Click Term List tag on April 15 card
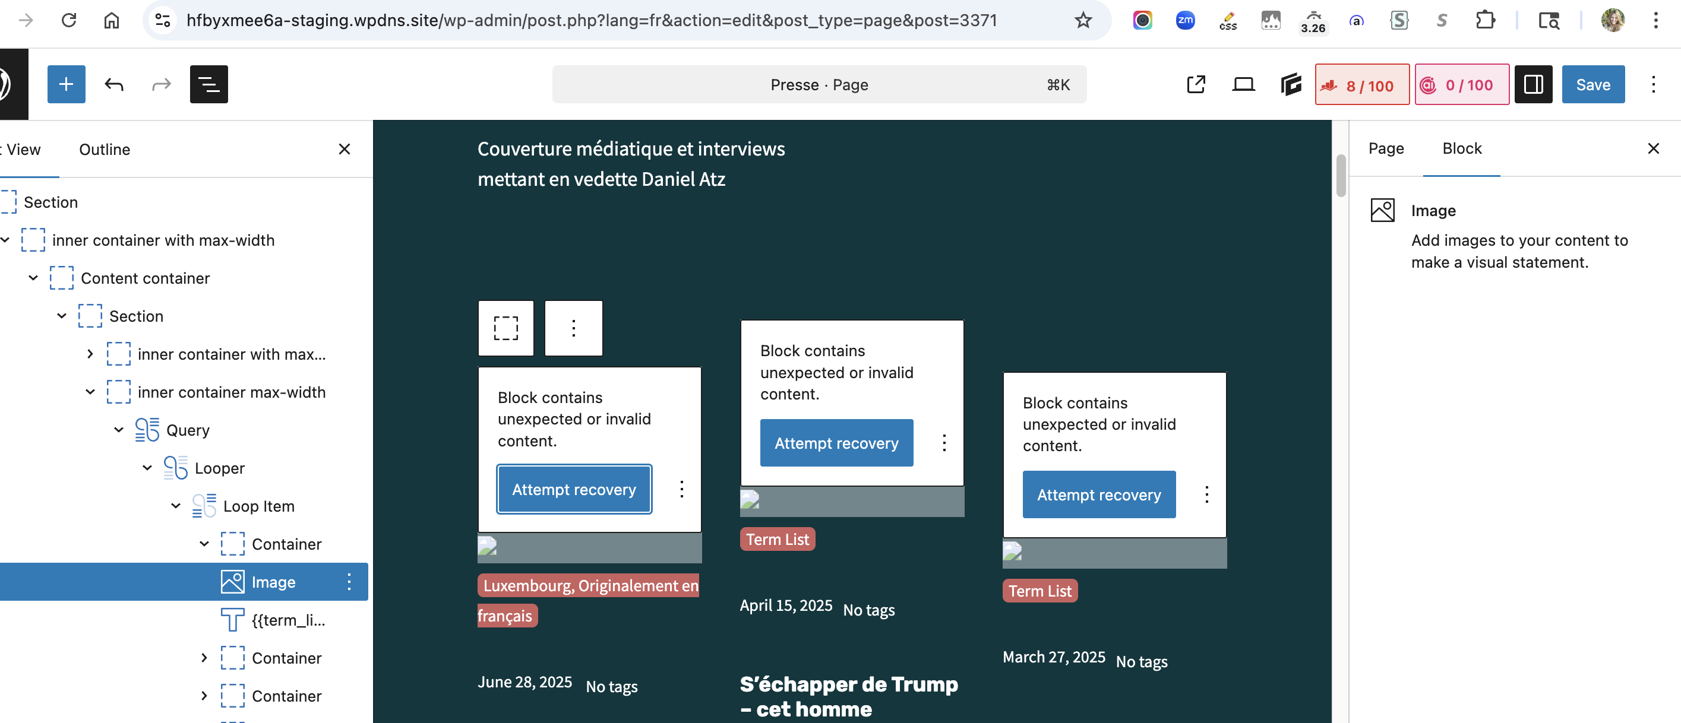Image resolution: width=1681 pixels, height=723 pixels. pos(777,539)
